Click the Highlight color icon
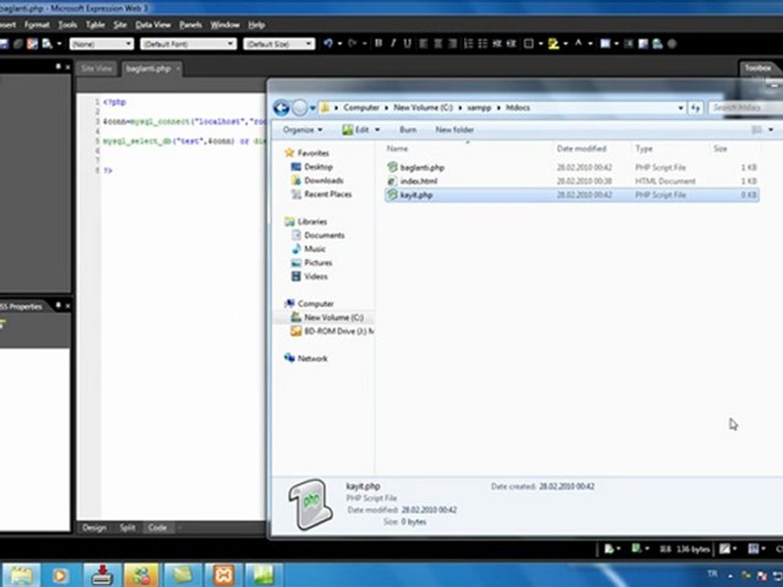Screen dimensions: 783x587 click(x=553, y=43)
